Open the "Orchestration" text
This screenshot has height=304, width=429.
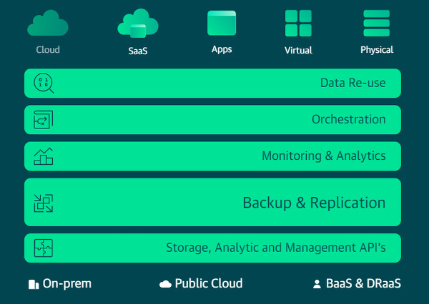(349, 119)
